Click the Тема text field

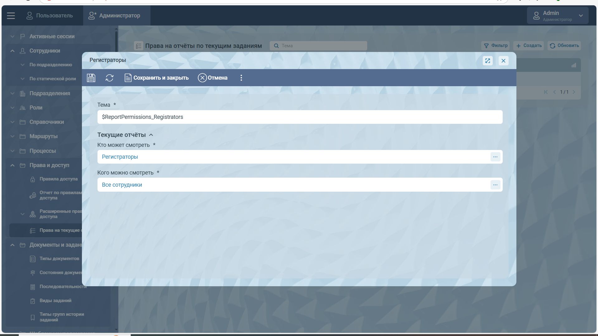300,117
